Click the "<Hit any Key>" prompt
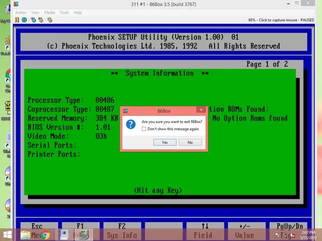Screen dimensions: 322x241 coord(158,190)
